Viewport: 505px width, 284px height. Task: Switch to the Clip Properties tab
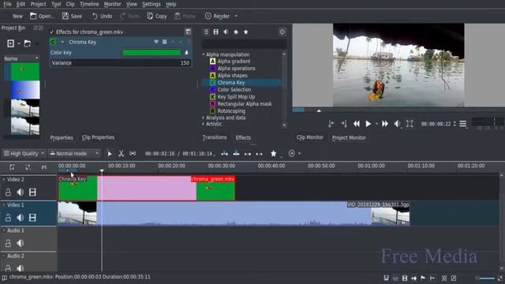[98, 137]
